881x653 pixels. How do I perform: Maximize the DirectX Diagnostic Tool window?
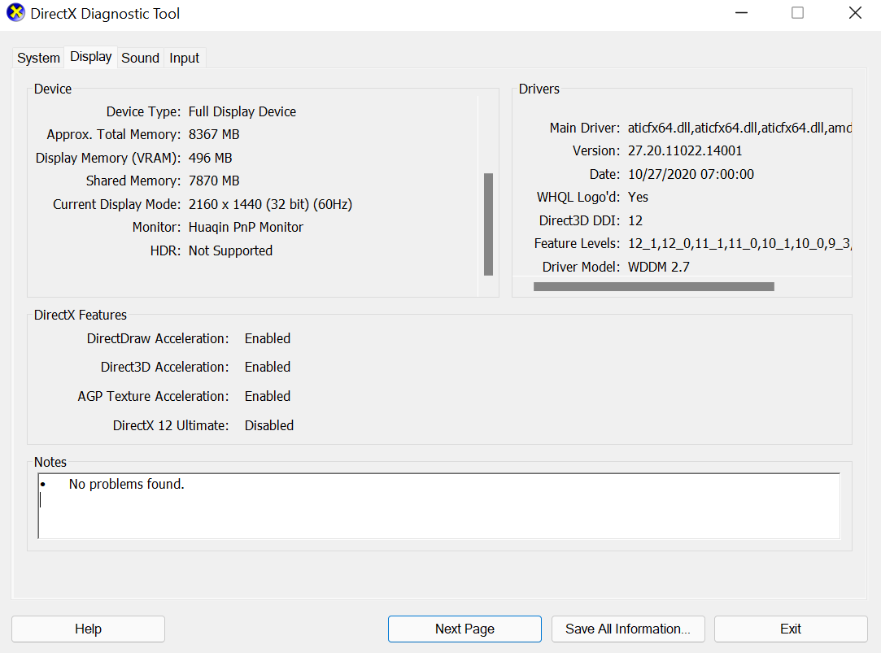(x=797, y=13)
